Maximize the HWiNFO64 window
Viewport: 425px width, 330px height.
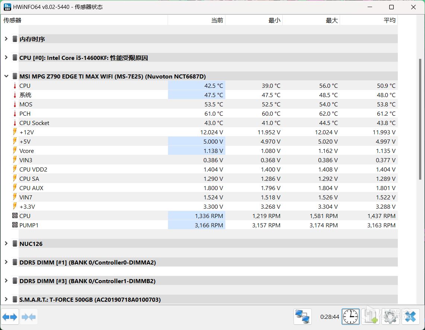pyautogui.click(x=391, y=7)
